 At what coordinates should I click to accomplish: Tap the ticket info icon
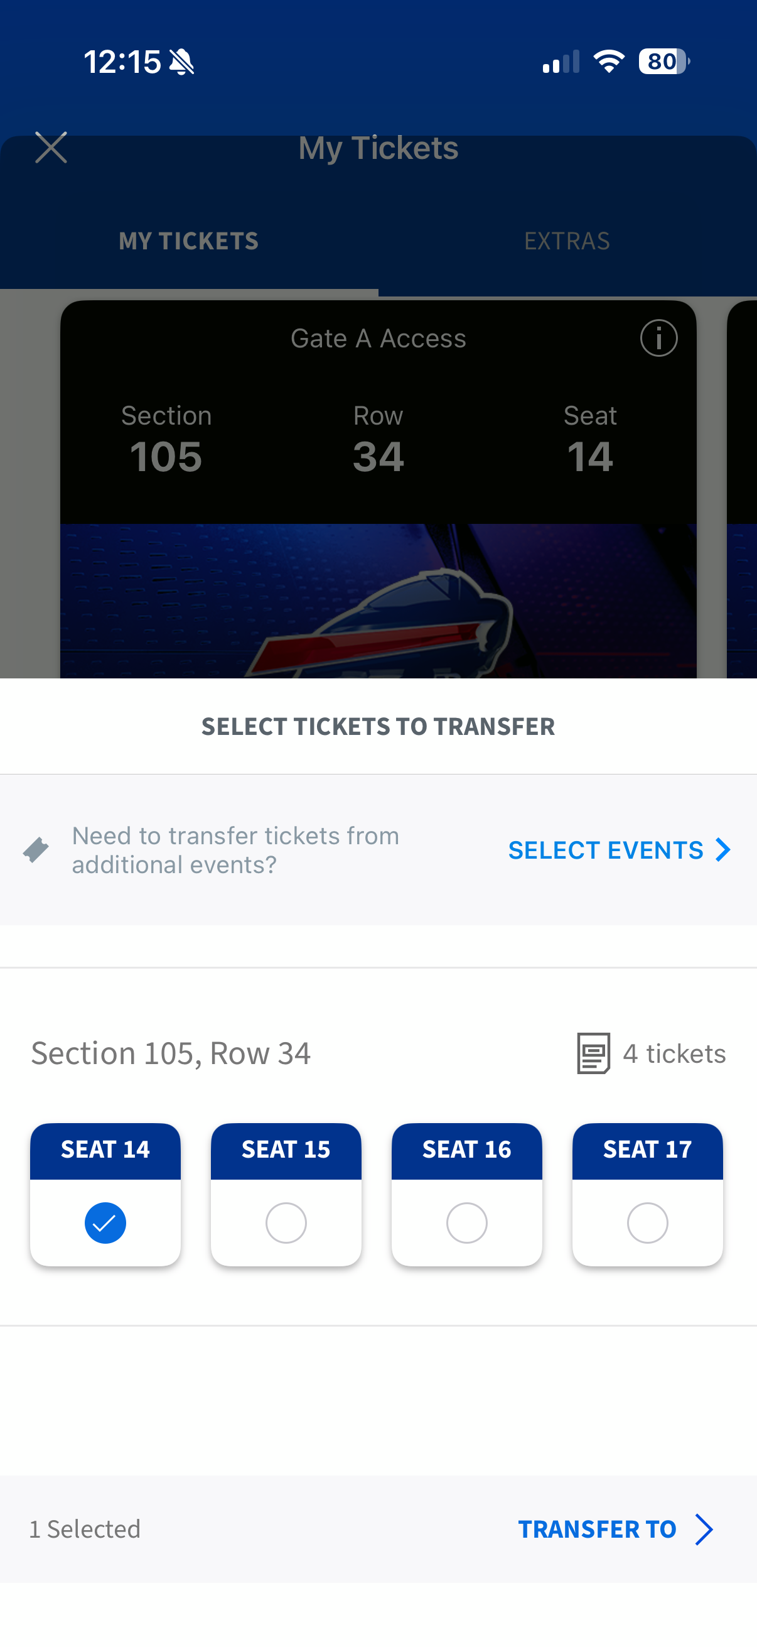658,337
